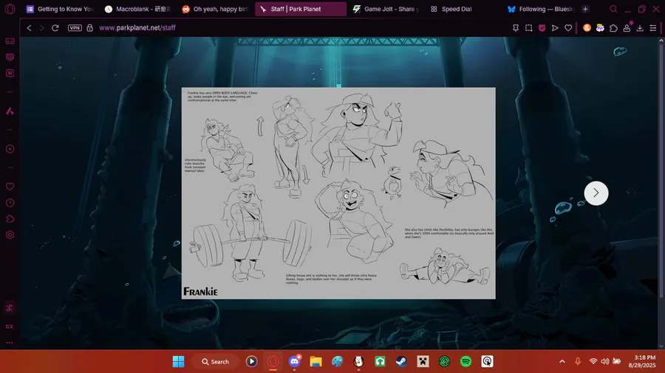Click the Opera GX taskbar icon
The image size is (665, 373).
(x=273, y=362)
